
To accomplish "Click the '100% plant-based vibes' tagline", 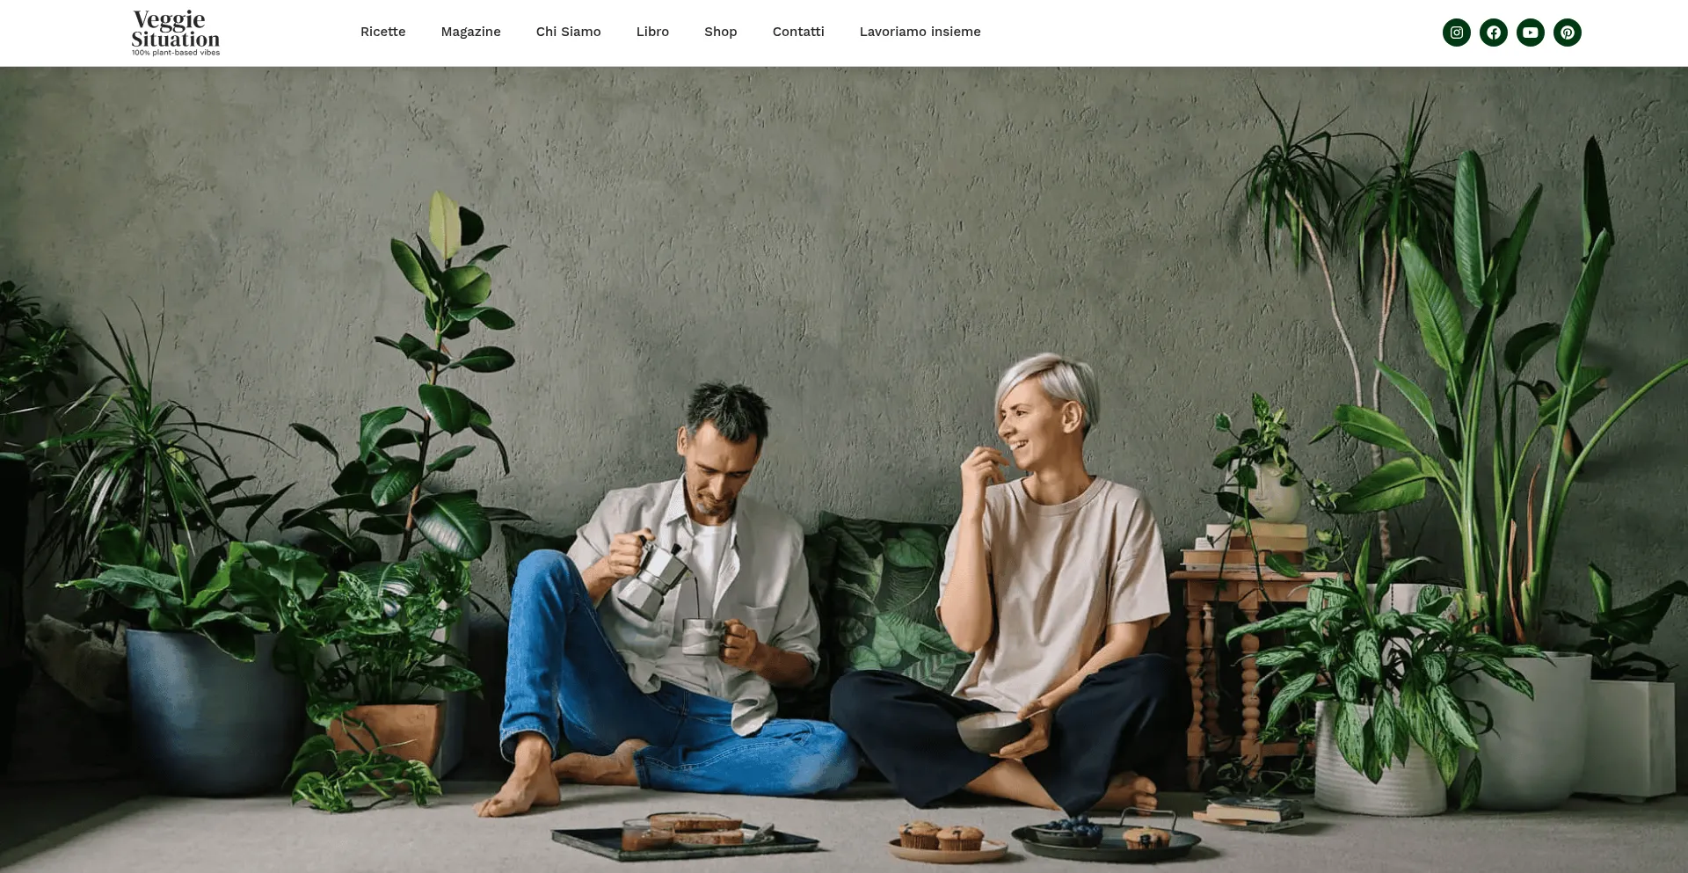I will [x=176, y=53].
